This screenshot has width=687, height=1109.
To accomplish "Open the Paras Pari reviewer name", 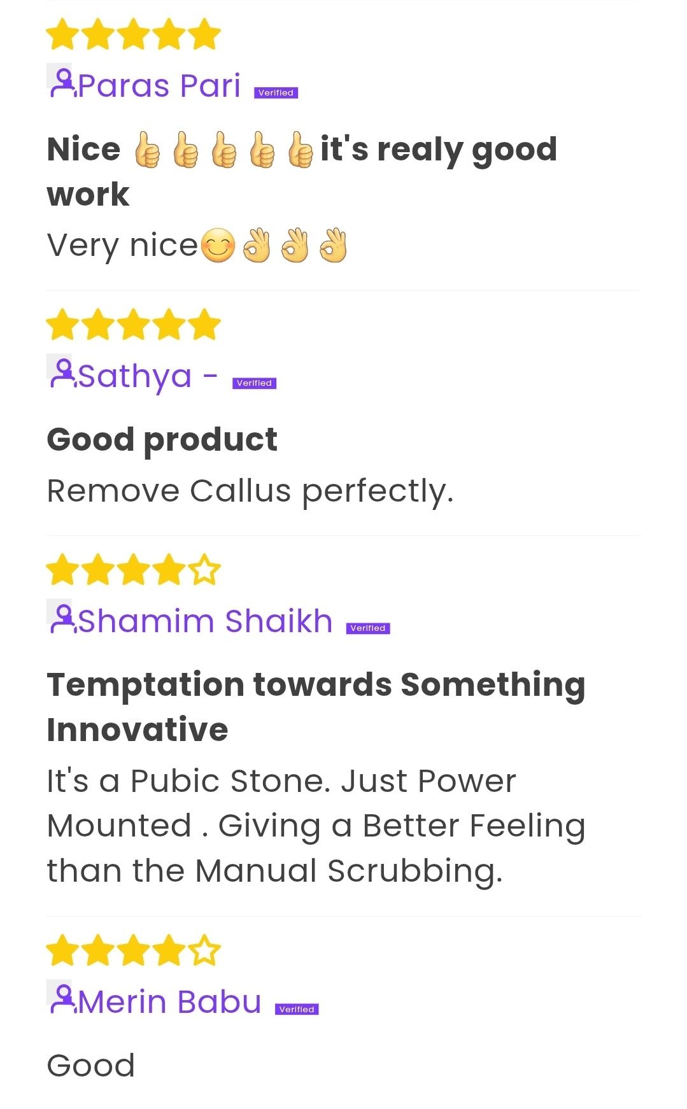I will (159, 85).
